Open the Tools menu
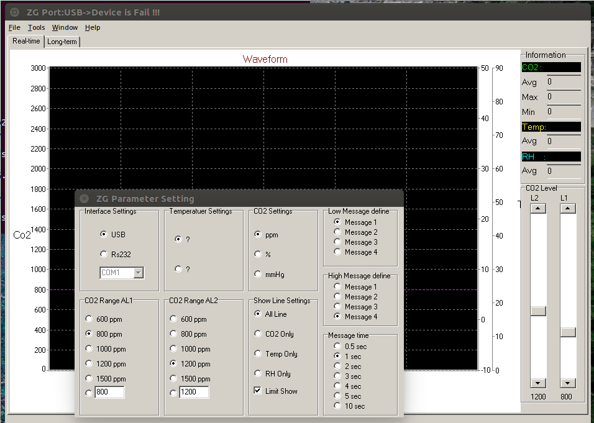 pyautogui.click(x=36, y=27)
